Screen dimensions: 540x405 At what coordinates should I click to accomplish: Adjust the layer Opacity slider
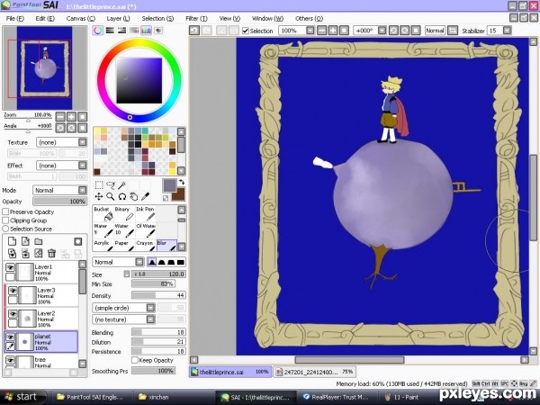pos(59,202)
